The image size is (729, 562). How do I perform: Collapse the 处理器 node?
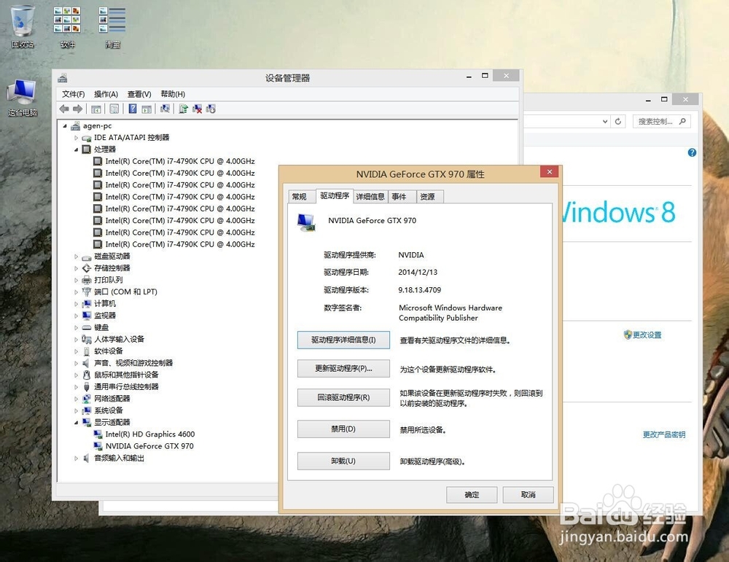click(77, 149)
